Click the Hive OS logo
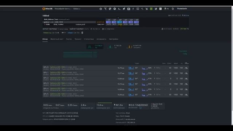 (x=47, y=9)
